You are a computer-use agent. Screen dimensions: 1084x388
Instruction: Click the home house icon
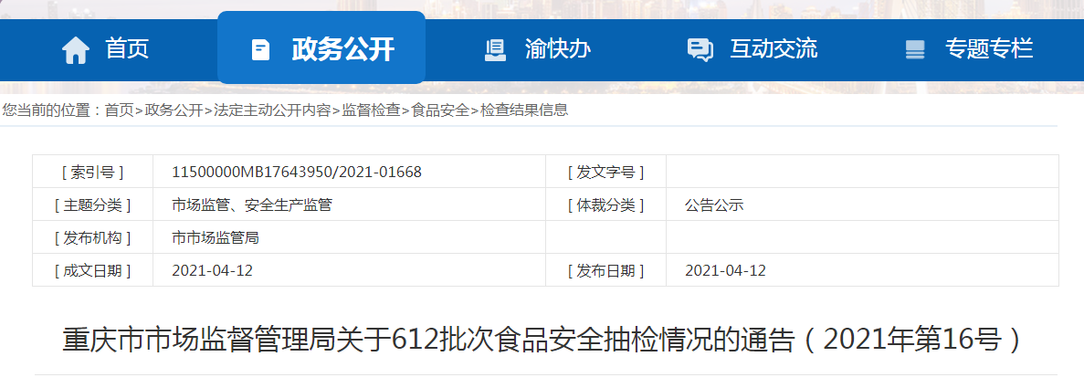[76, 50]
